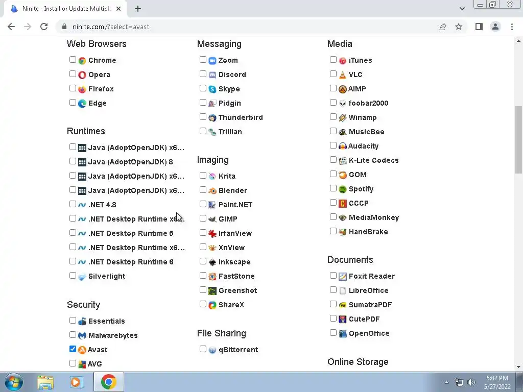Image resolution: width=523 pixels, height=392 pixels.
Task: Click the foobar2000 label
Action: click(x=368, y=103)
